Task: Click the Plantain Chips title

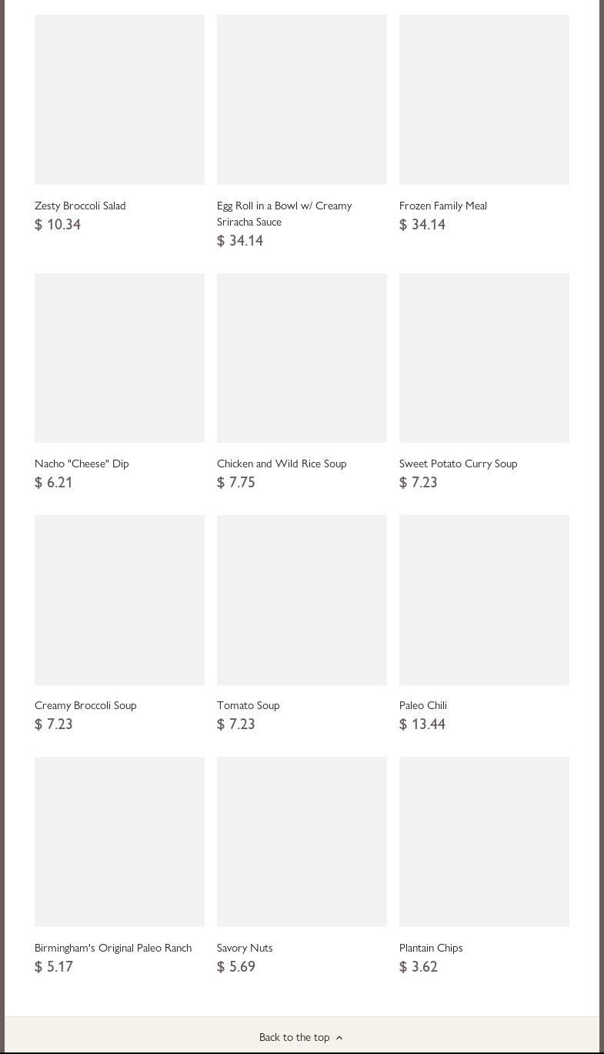Action: click(x=430, y=948)
